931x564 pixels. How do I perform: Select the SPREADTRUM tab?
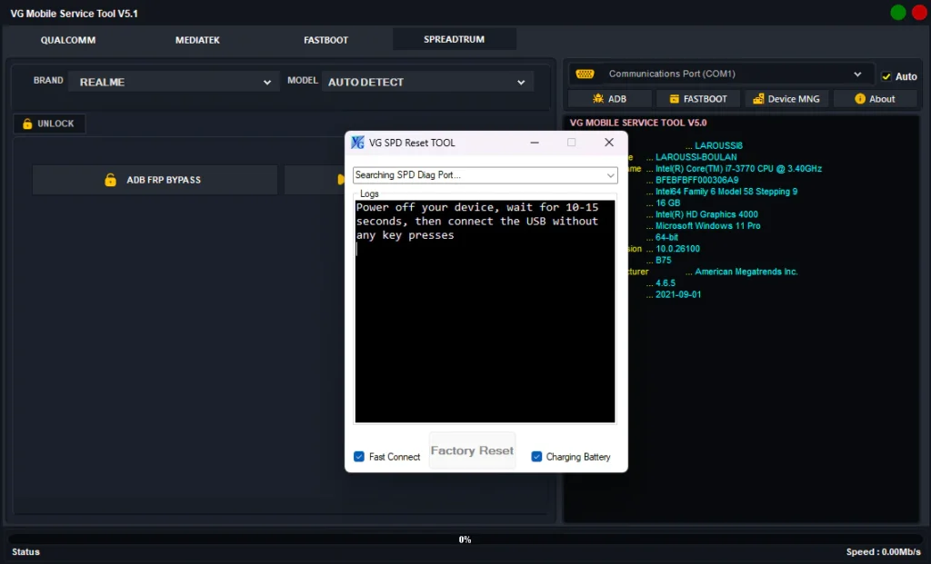click(455, 39)
